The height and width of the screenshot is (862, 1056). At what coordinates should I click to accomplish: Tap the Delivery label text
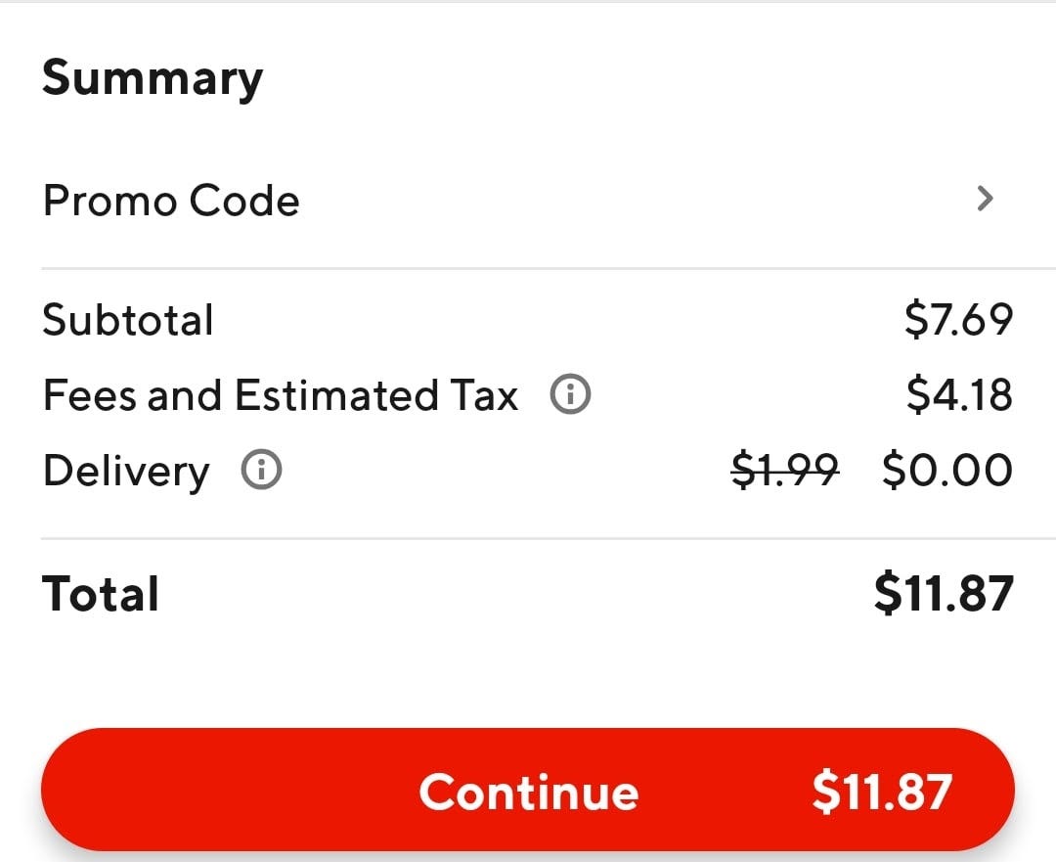[x=126, y=472]
